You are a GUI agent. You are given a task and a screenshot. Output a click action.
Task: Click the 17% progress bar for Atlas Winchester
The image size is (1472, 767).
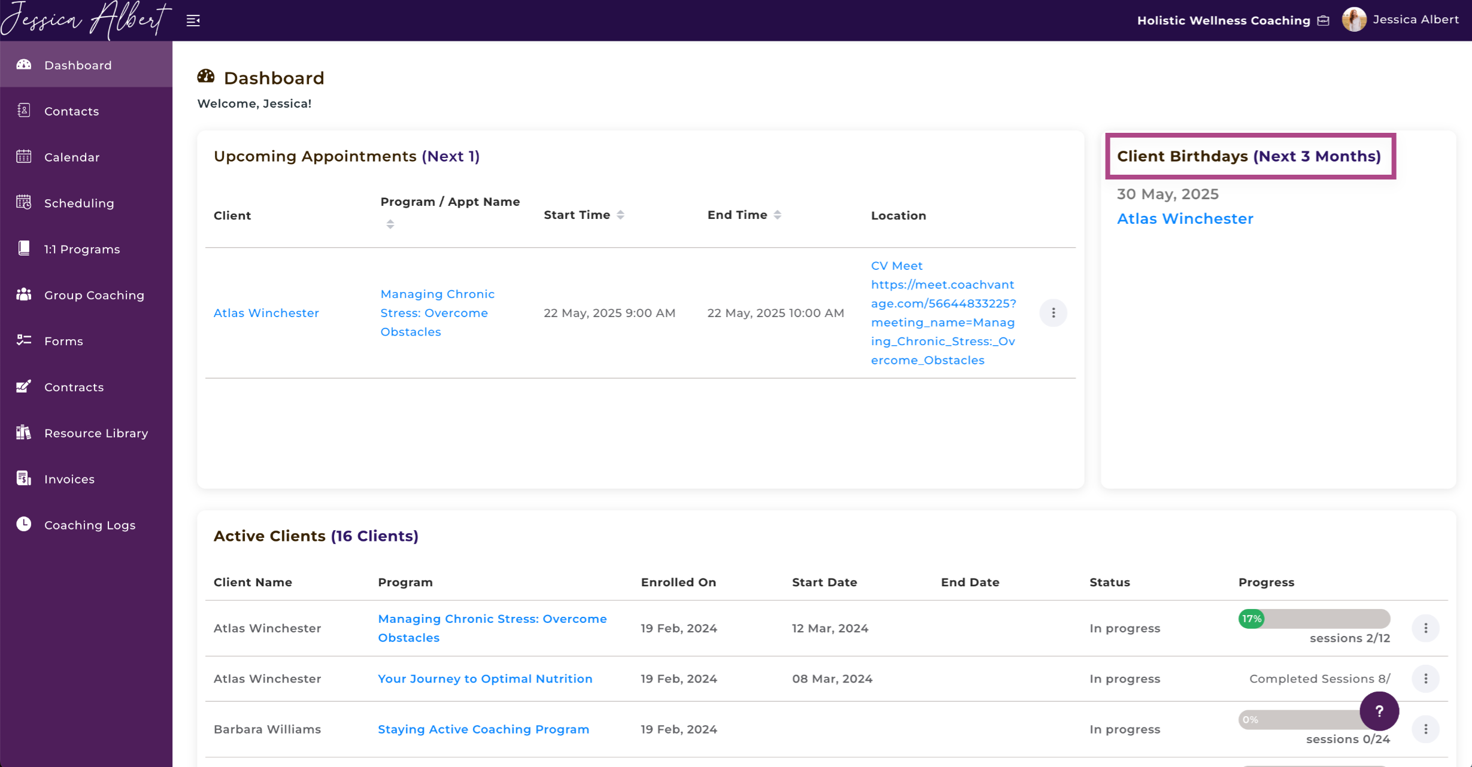(x=1315, y=619)
